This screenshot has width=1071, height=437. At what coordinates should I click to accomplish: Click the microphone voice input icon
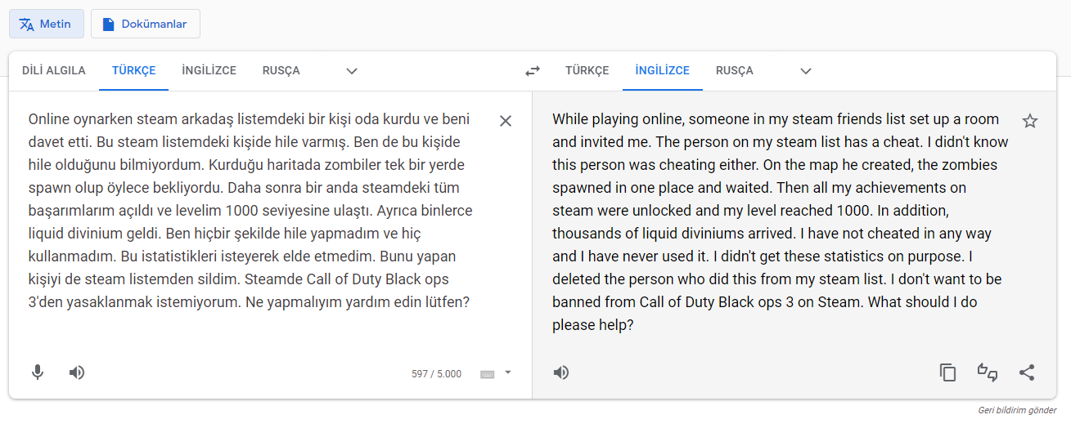click(x=38, y=372)
